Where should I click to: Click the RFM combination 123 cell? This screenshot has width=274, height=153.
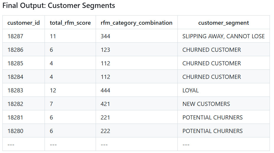(x=105, y=50)
